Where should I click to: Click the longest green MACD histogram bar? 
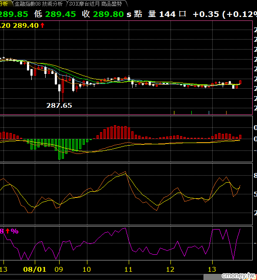pyautogui.click(x=60, y=149)
